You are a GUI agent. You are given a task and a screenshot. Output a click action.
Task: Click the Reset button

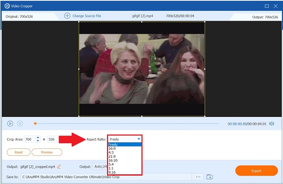[18, 152]
